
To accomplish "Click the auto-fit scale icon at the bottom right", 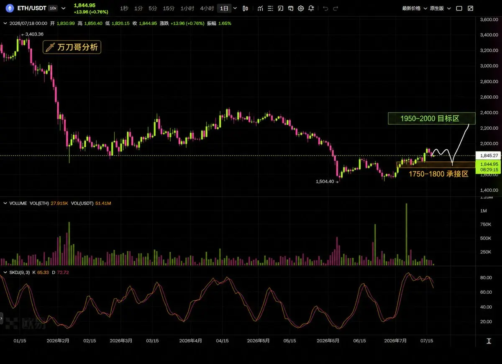I will [489, 341].
